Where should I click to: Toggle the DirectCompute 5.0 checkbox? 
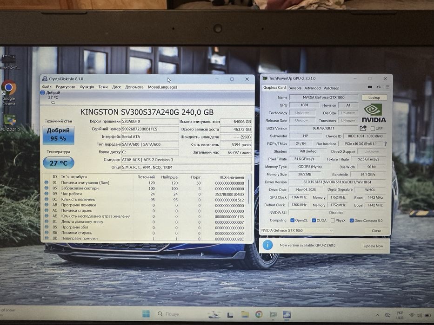click(352, 221)
